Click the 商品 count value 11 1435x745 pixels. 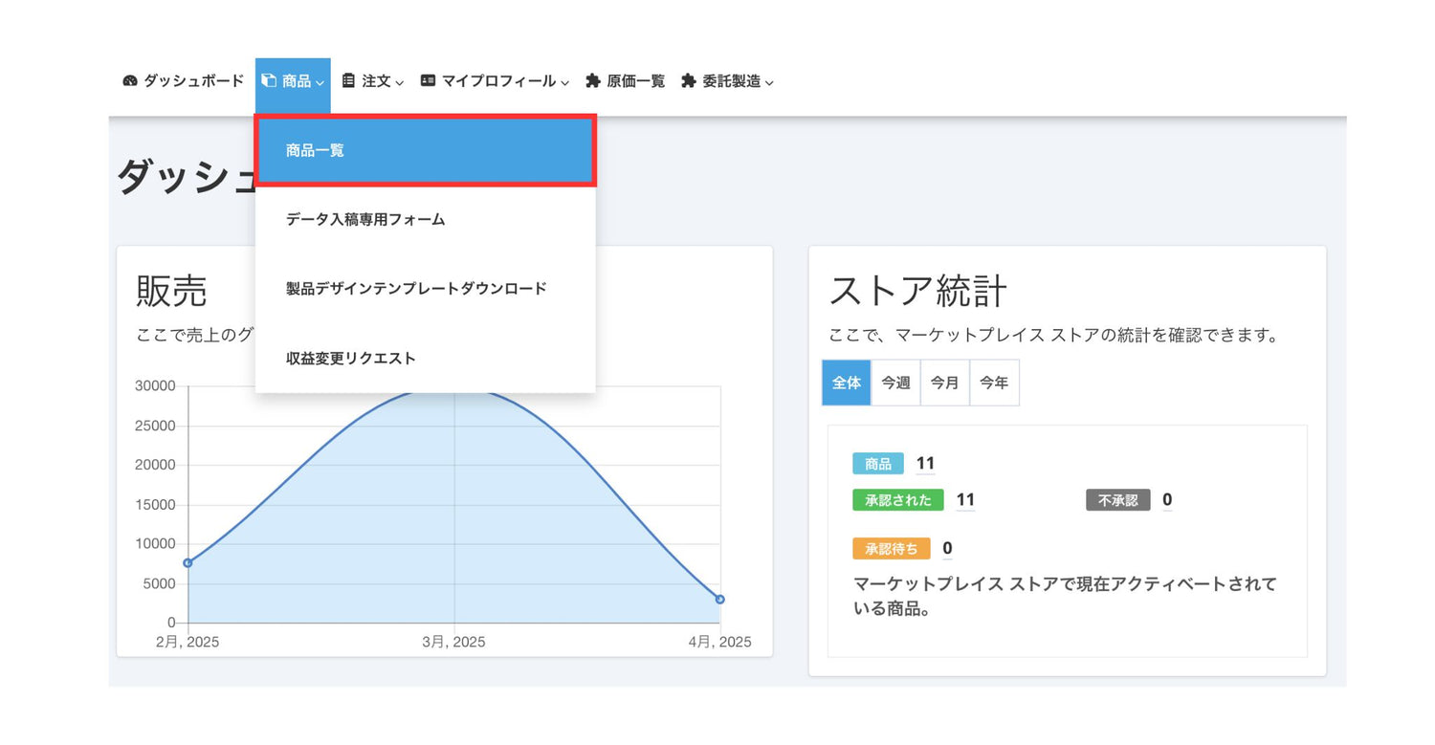pos(925,464)
